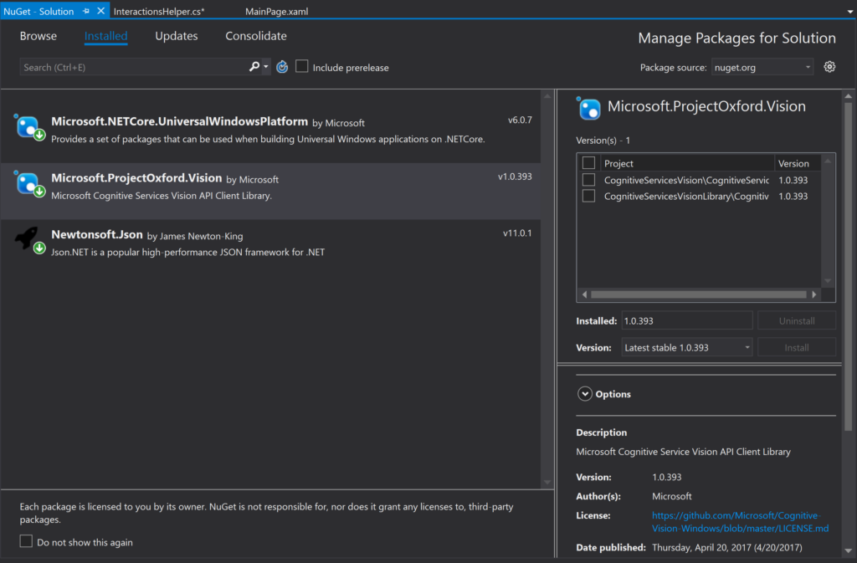Click version v6.0.7 text
The width and height of the screenshot is (857, 563).
click(520, 120)
